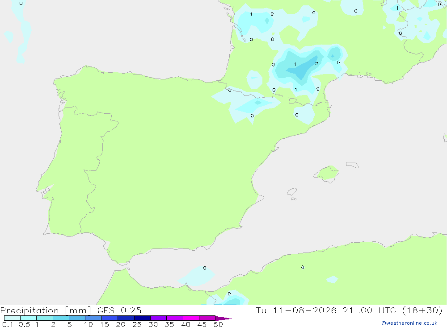Click the weatheronline.co.uk copyright link
Screen dimensions: 447x327
[x=409, y=323]
